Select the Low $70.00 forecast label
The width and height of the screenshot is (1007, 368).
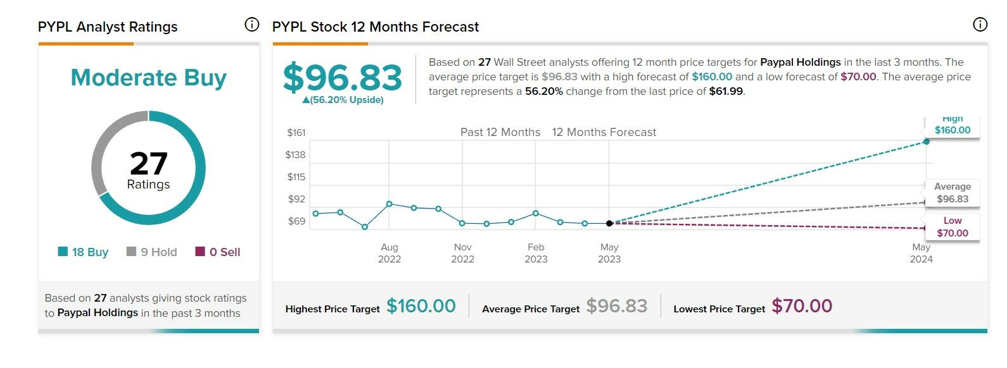pos(952,227)
